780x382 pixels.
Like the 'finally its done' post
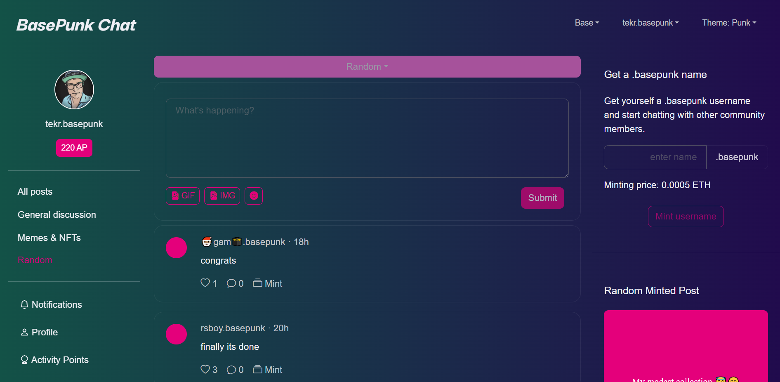click(209, 369)
